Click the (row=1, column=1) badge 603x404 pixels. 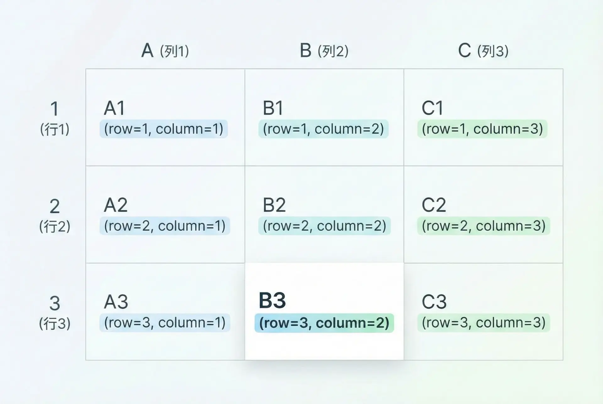(164, 129)
